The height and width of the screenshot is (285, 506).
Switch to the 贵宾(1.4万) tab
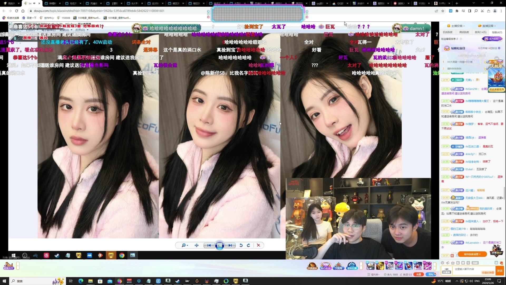480,32
